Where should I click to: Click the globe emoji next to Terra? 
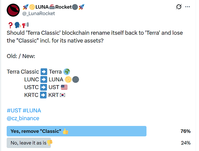point(67,72)
